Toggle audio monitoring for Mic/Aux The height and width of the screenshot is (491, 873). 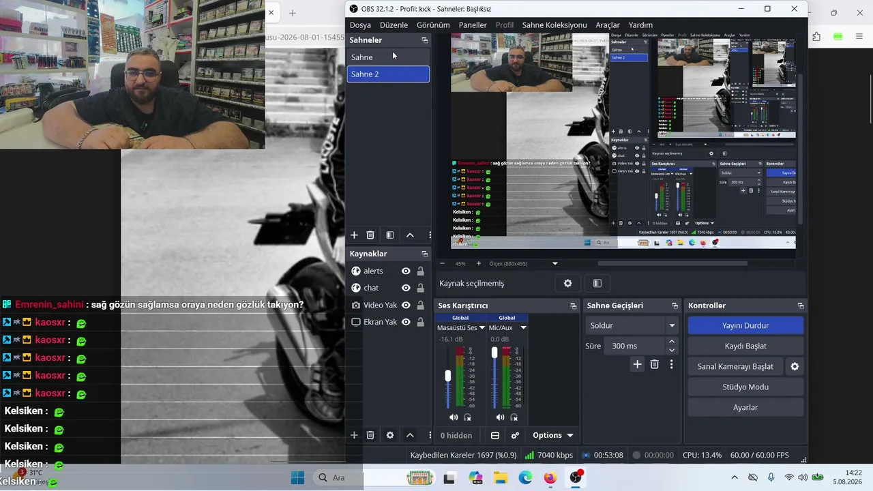pyautogui.click(x=514, y=417)
